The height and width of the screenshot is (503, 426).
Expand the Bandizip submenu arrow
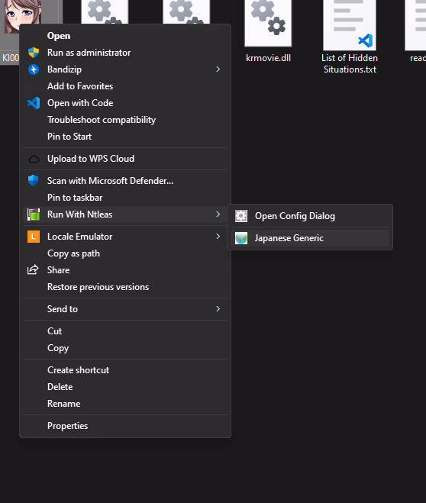pos(218,69)
